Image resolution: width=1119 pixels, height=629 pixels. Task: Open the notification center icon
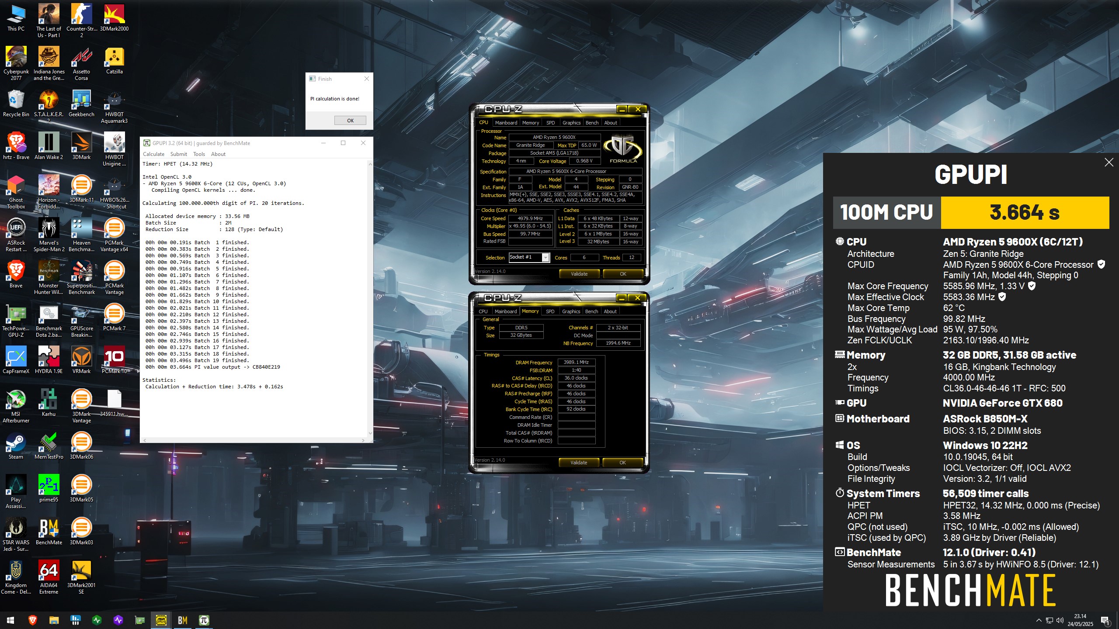click(x=1105, y=620)
